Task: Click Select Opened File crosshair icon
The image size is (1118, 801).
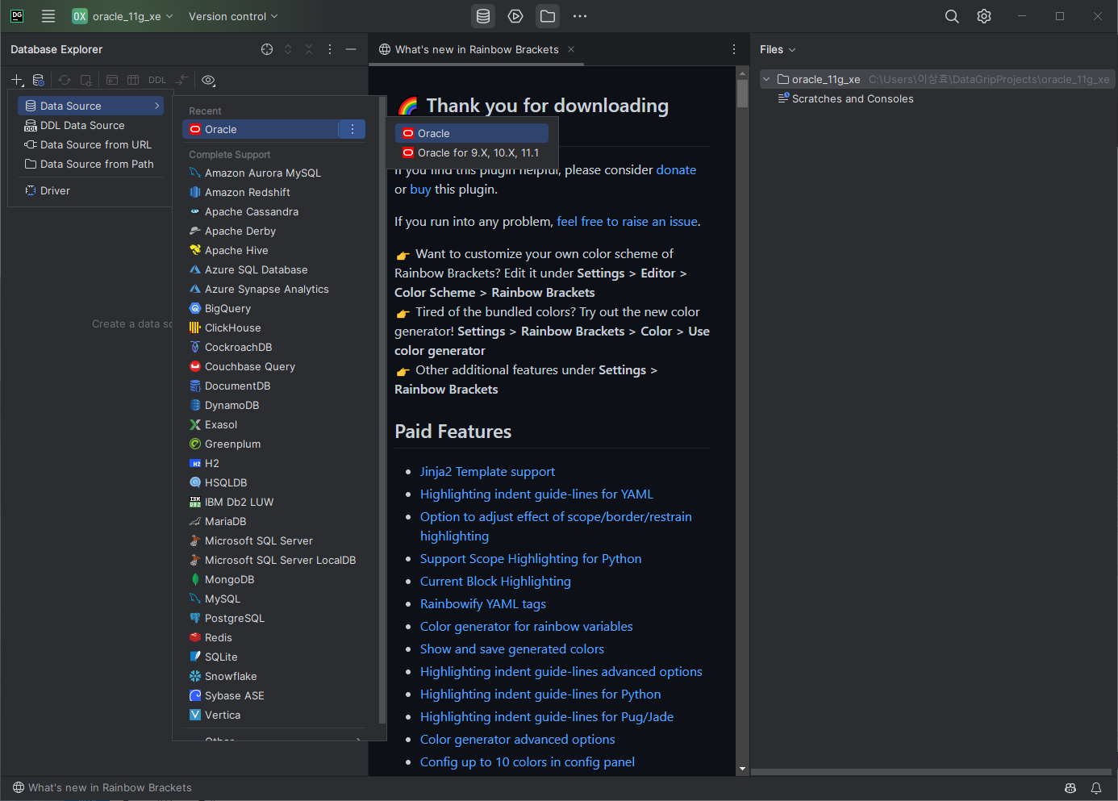Action: [x=267, y=49]
